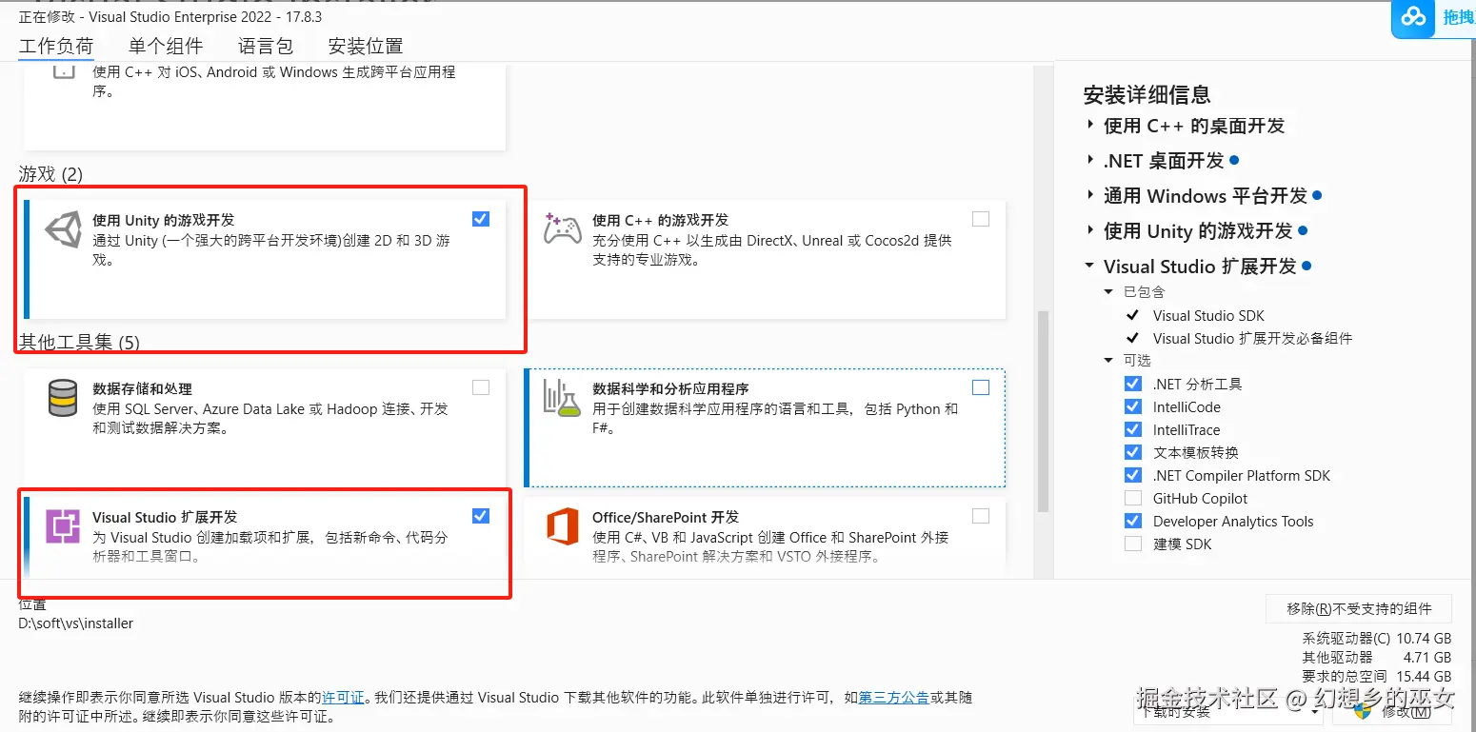This screenshot has width=1476, height=732.
Task: Uncheck the Visual Studio 扩展开发 workload
Action: pyautogui.click(x=481, y=516)
